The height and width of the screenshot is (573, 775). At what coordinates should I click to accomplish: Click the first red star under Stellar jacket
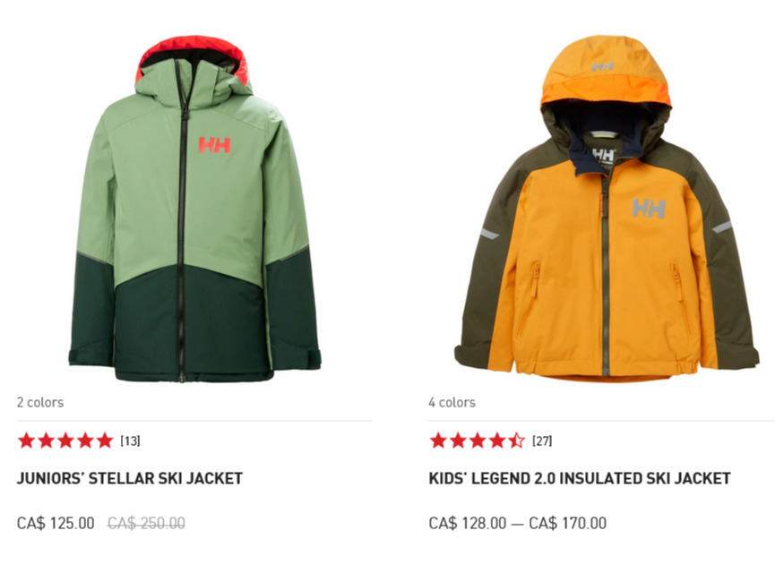26,440
